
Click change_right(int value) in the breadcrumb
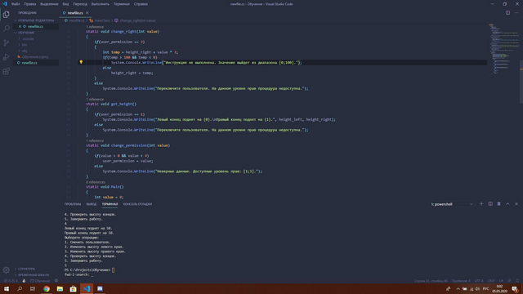point(137,20)
